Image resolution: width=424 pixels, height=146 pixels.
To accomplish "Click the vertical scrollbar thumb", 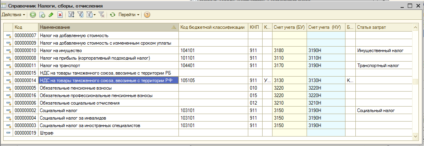I will coord(416,81).
